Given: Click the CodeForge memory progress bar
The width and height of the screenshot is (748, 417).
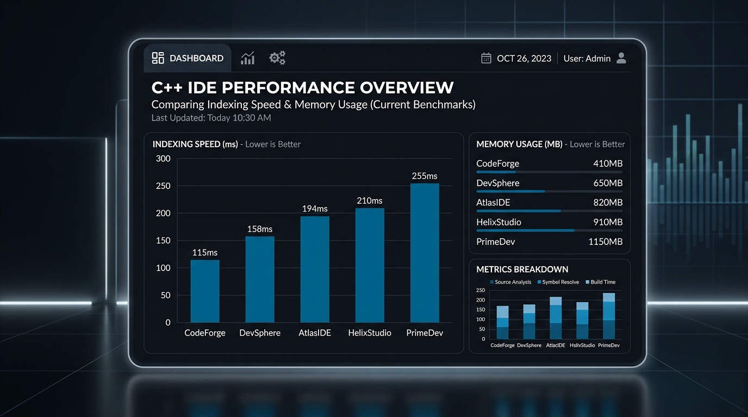Looking at the screenshot, I should coord(549,172).
